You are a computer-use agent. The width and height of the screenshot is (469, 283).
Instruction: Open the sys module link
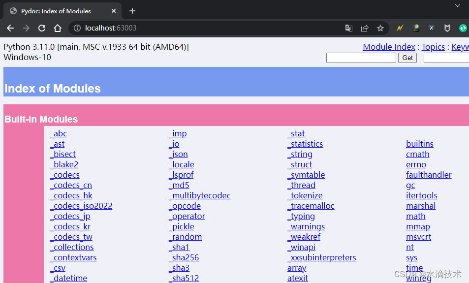[x=411, y=257]
